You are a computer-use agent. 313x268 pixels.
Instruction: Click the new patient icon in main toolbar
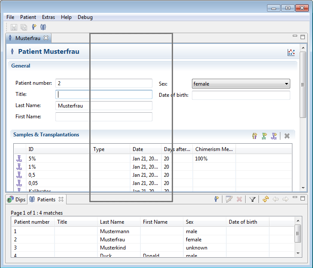click(34, 27)
